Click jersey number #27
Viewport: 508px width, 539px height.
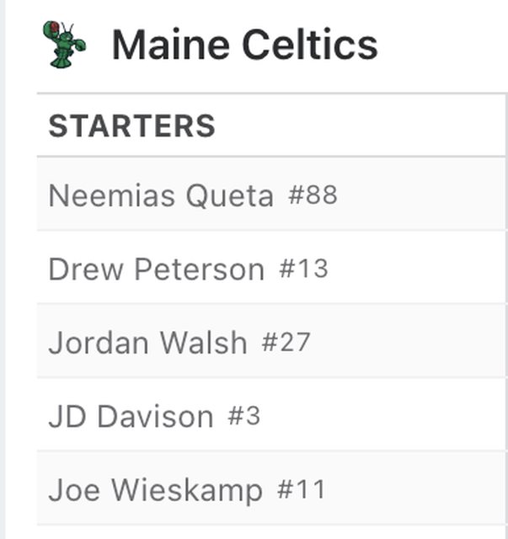pyautogui.click(x=286, y=343)
